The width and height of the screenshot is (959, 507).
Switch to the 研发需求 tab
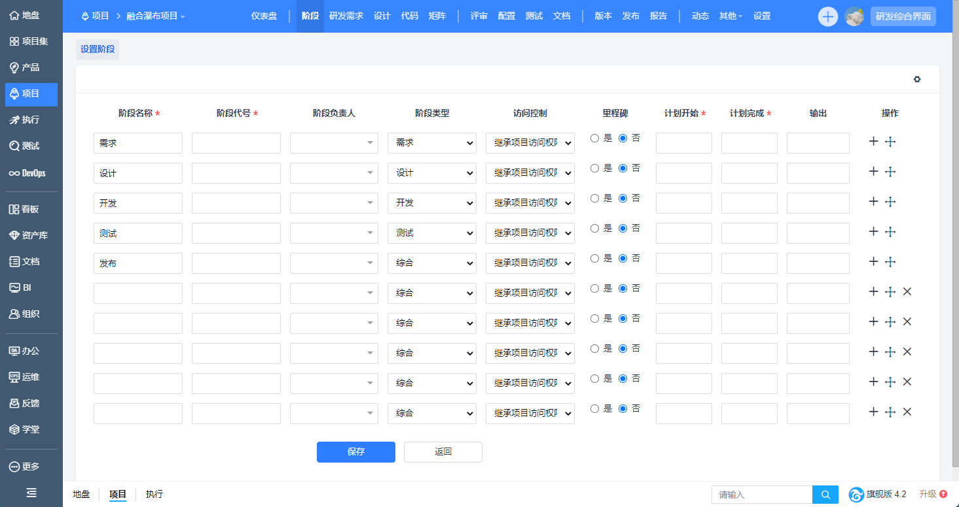[x=346, y=16]
